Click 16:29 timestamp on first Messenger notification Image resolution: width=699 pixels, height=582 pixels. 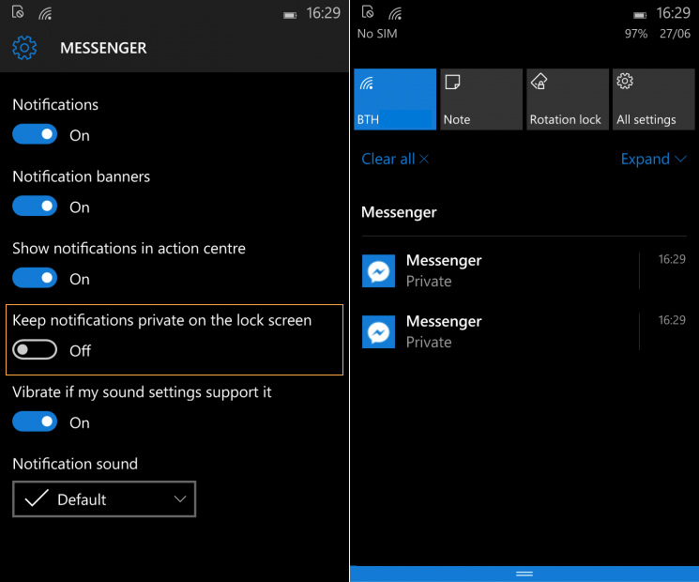click(672, 259)
